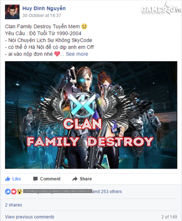Open Huy Đình Nguyễn's profile picture
Viewport: 182px width, 221px height.
12,12
